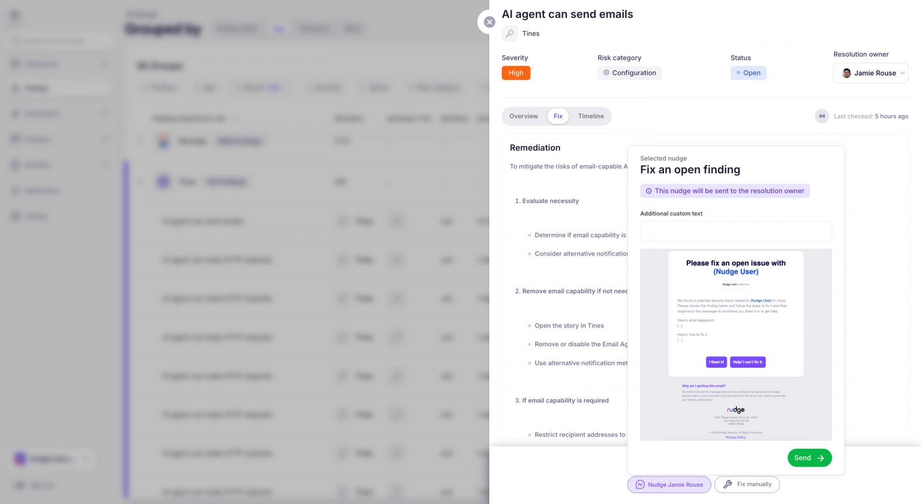The height and width of the screenshot is (504, 921).
Task: Click '1. Evaluate necessity' step text
Action: coord(547,201)
